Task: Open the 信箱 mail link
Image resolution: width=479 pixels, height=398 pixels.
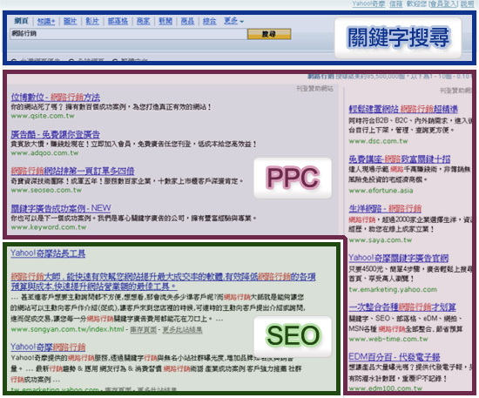Action: point(396,4)
